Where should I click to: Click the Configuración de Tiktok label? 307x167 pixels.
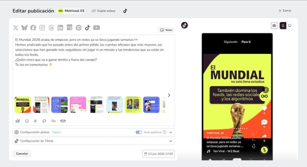coord(37,141)
